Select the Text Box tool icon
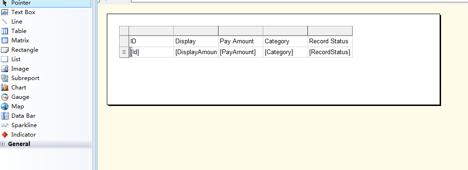Image resolution: width=468 pixels, height=170 pixels. [5, 12]
